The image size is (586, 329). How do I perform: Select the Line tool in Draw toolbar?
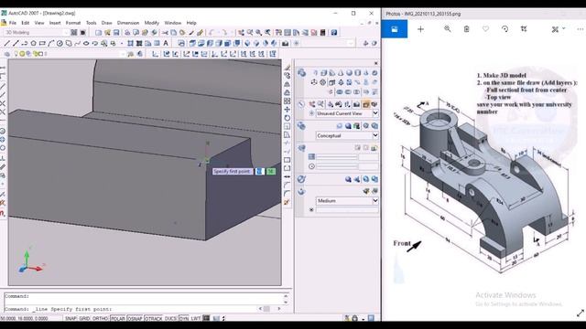[6, 43]
